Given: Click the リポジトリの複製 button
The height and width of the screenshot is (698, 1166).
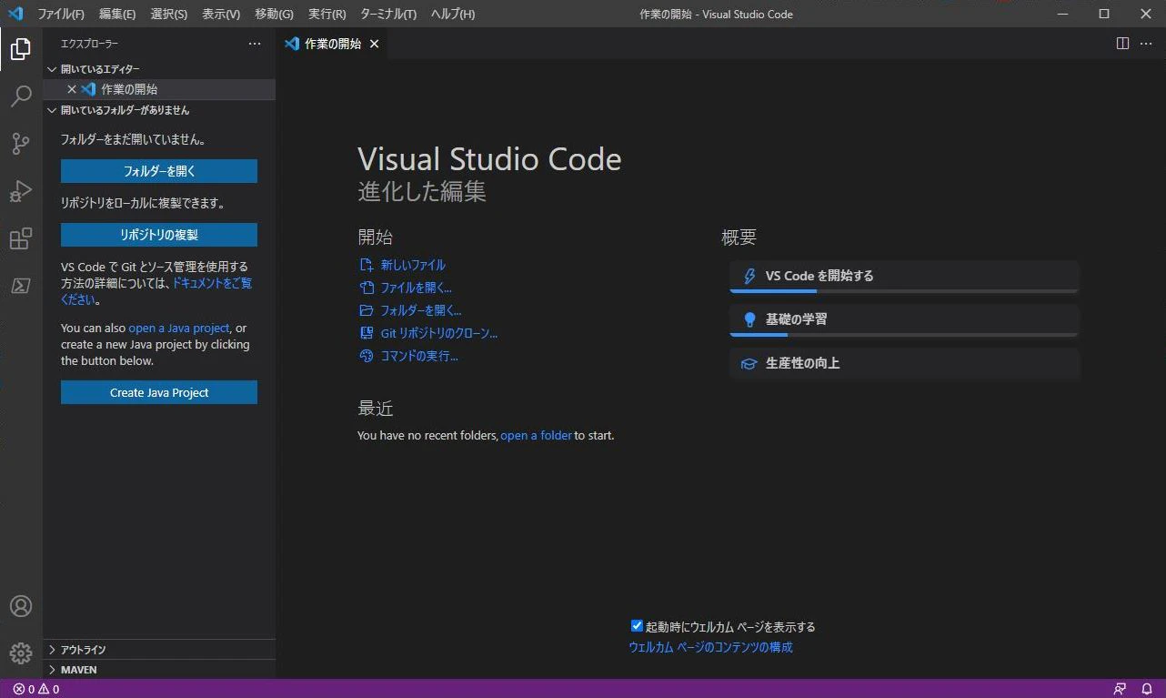Looking at the screenshot, I should 159,235.
